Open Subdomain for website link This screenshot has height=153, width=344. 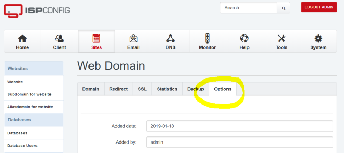[29, 94]
